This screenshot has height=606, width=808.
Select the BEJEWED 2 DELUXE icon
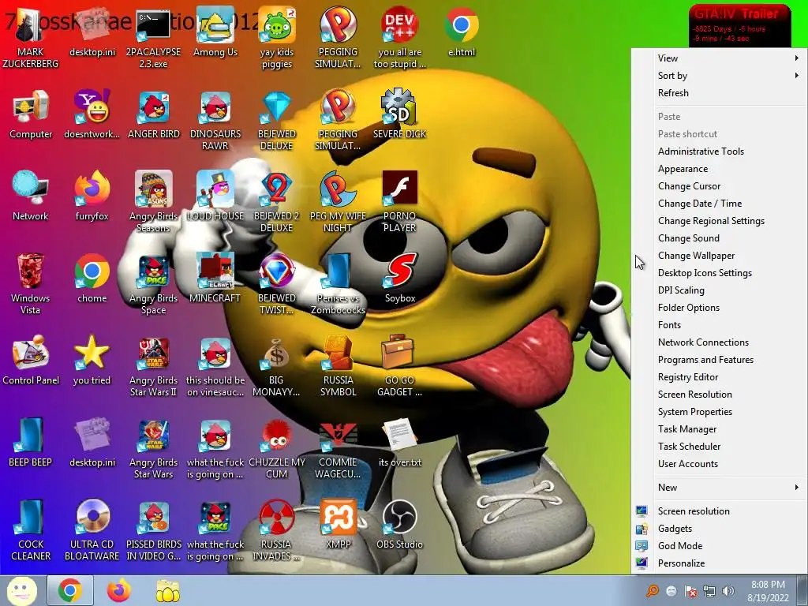tap(277, 203)
